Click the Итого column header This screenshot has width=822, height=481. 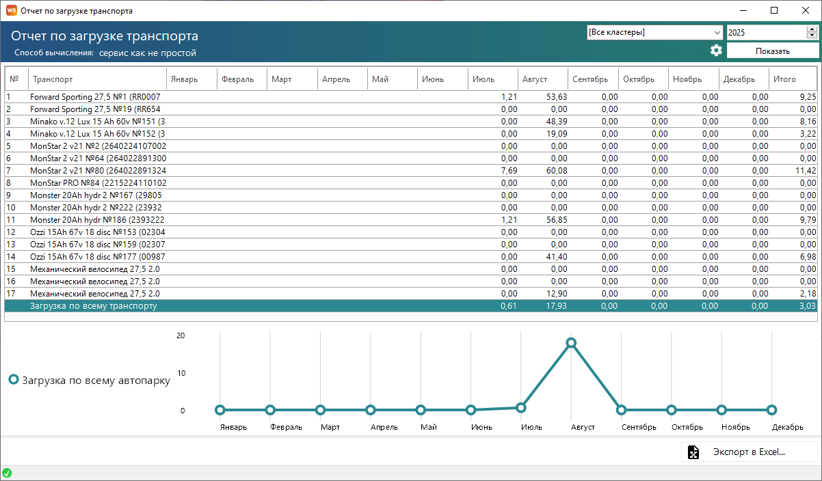(x=792, y=79)
